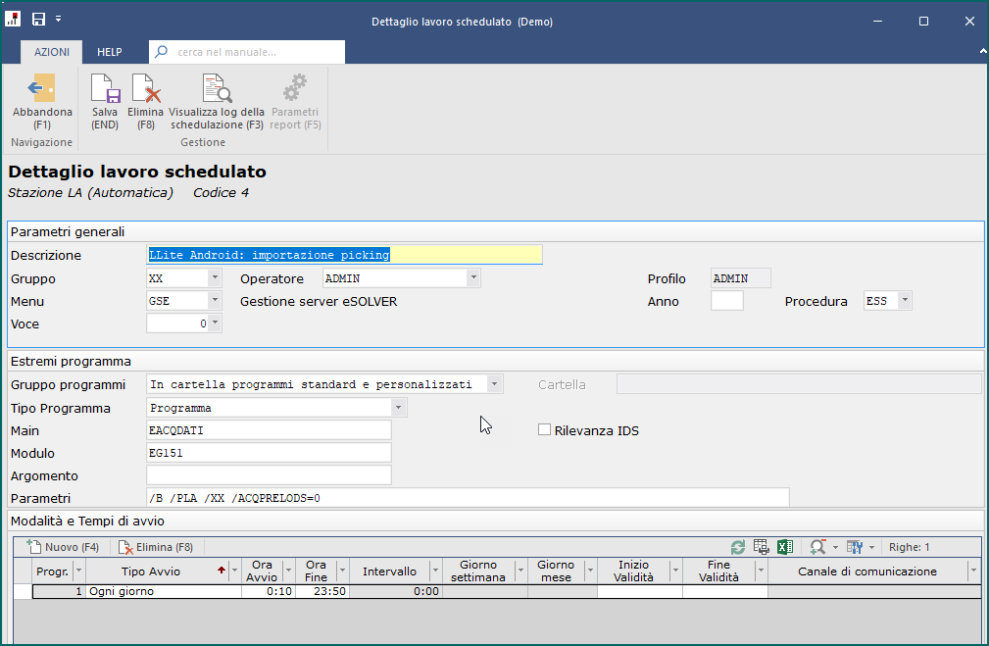Click the Anno input field
This screenshot has height=646, width=989.
(x=726, y=301)
